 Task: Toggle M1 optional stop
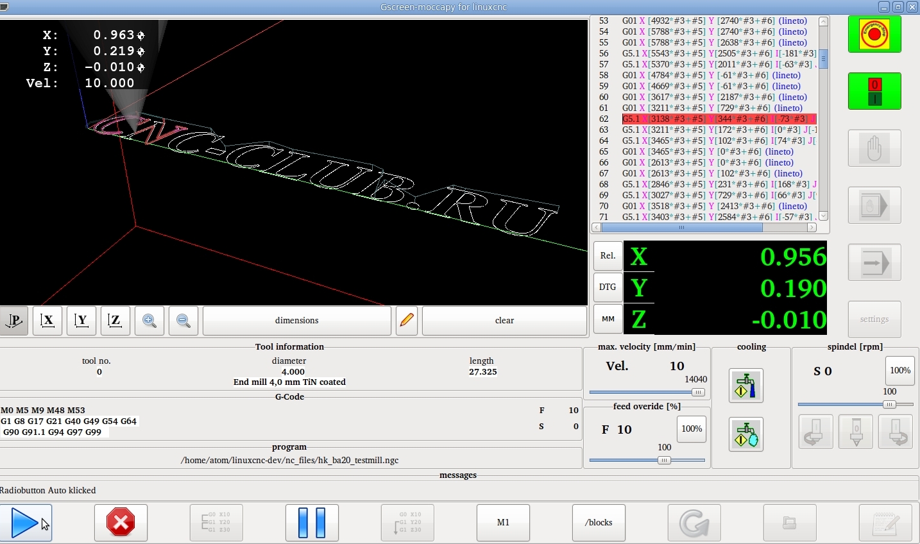point(503,523)
